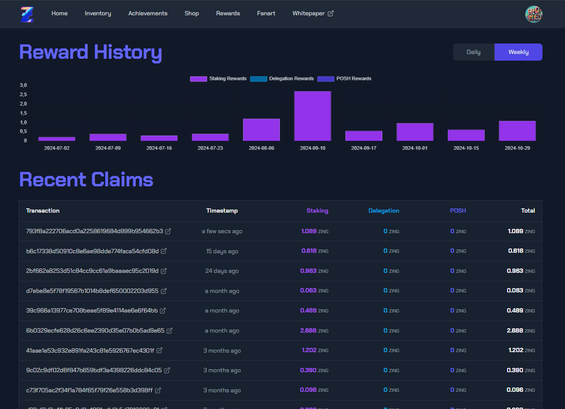Open external link icon for transaction 6b0329ec
This screenshot has height=409, width=565.
[169, 331]
